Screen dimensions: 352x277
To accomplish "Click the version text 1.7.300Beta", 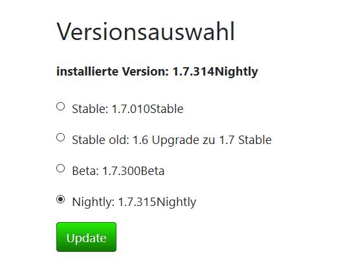I will click(x=133, y=171).
